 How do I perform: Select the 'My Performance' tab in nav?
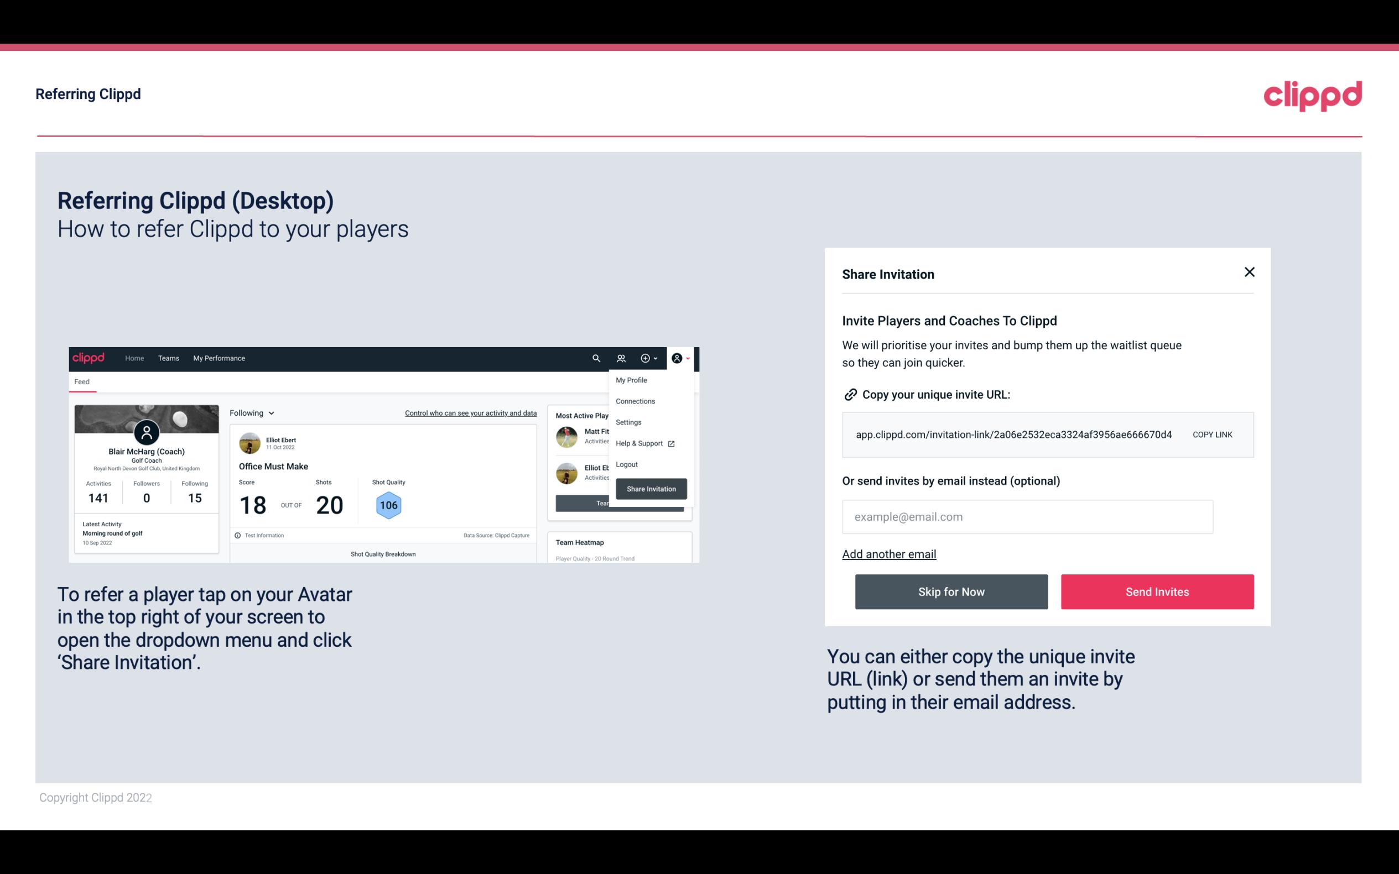(219, 358)
